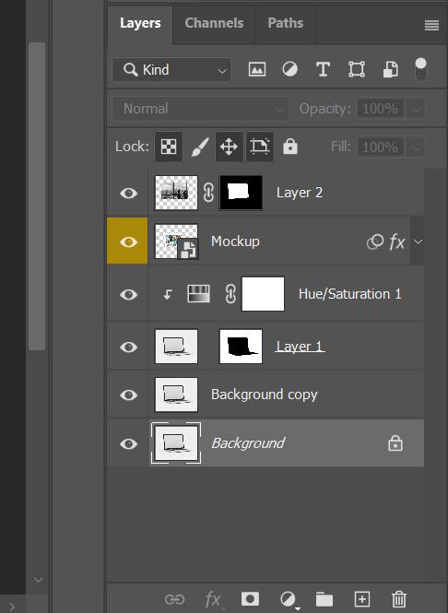Filter for adjustment layers
This screenshot has height=613, width=448.
click(289, 69)
